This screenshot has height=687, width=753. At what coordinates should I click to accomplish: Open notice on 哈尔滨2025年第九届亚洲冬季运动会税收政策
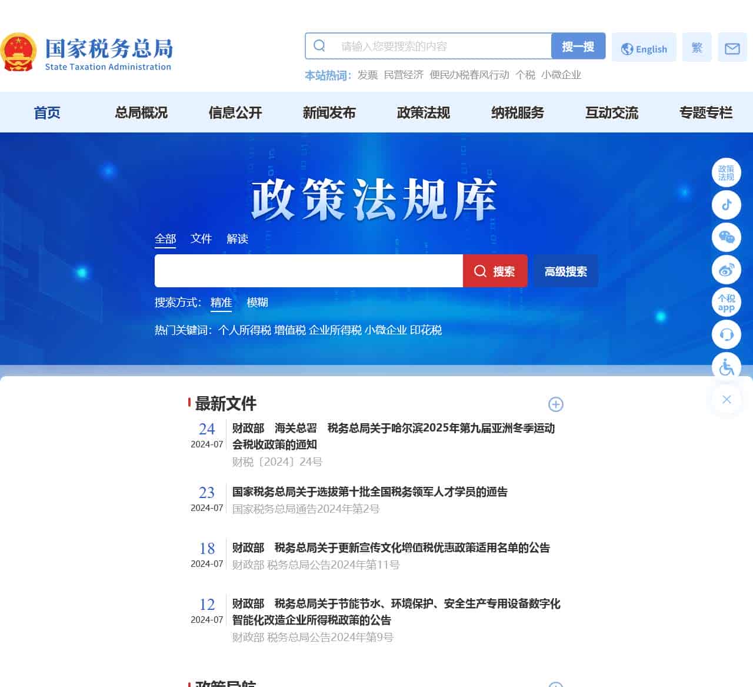tap(394, 436)
